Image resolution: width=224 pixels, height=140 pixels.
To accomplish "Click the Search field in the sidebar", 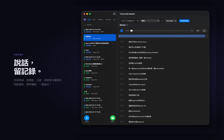I will point(100,25).
